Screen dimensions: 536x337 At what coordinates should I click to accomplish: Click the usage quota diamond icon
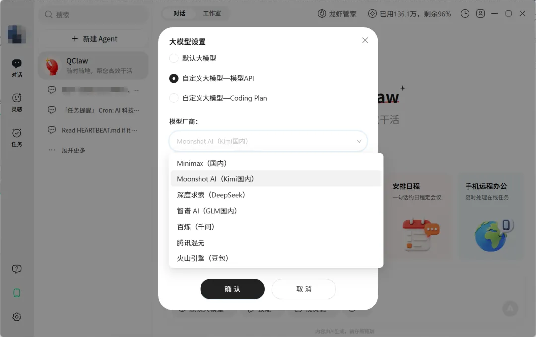coord(372,14)
